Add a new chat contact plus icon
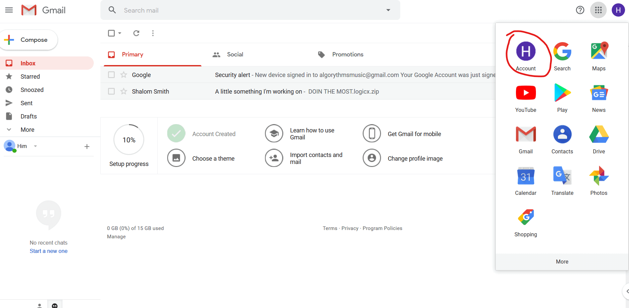The height and width of the screenshot is (308, 629). tap(87, 146)
